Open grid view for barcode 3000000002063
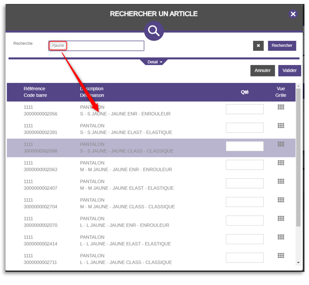 coord(281,163)
